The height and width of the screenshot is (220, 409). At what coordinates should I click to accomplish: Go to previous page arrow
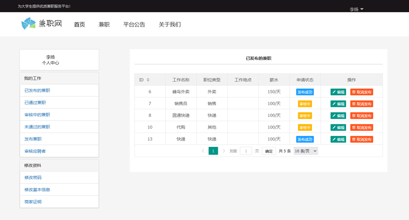[x=203, y=151]
